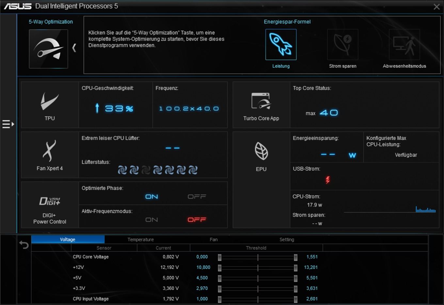Image resolution: width=444 pixels, height=305 pixels.
Task: Click the 10,800 lower threshold value
Action: tap(203, 267)
